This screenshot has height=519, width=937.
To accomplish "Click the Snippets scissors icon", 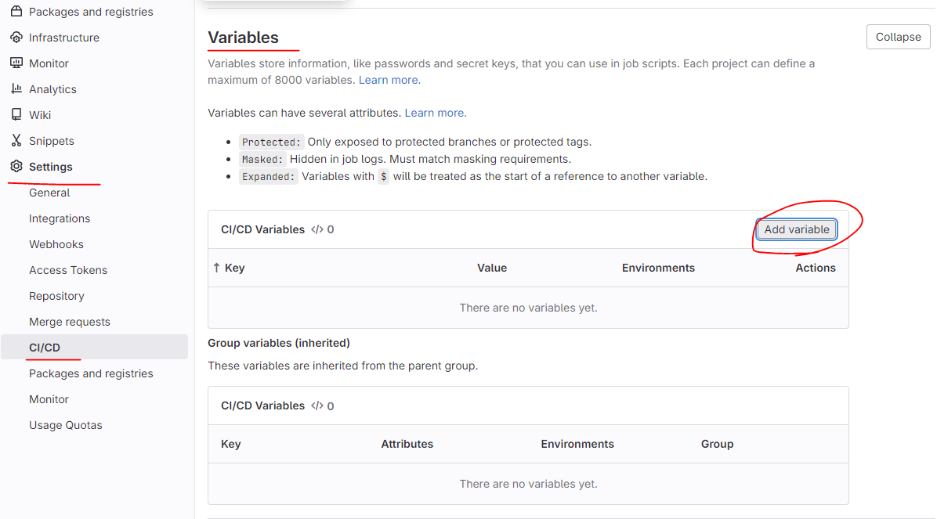I will pos(16,141).
